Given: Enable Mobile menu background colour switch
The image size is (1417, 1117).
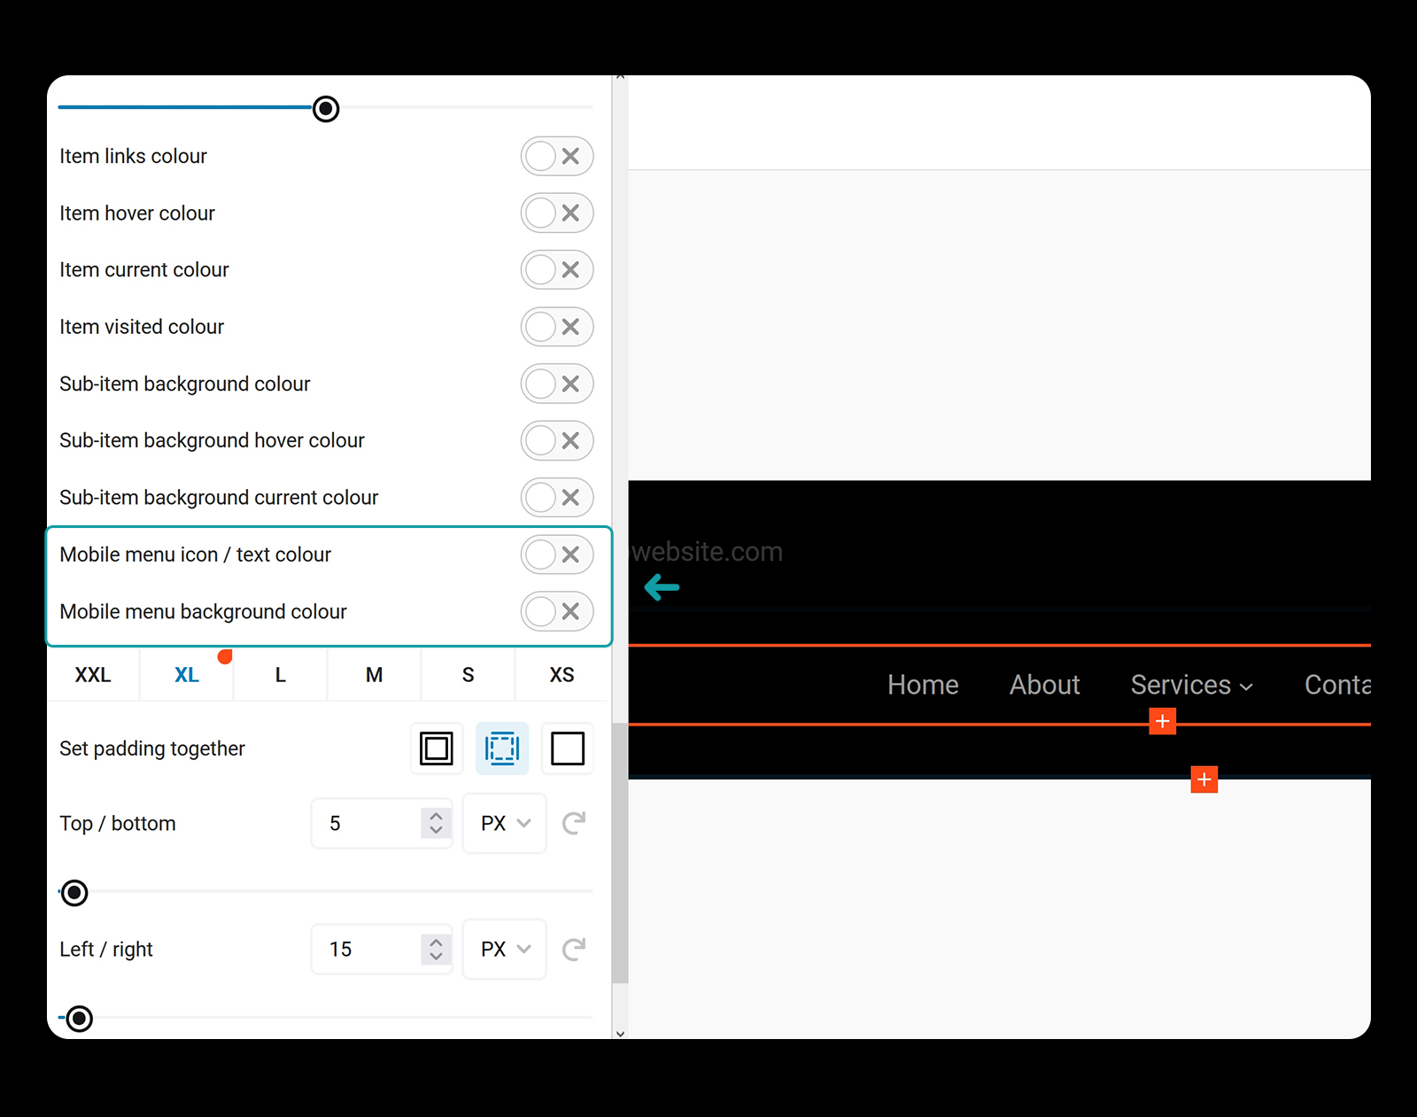Looking at the screenshot, I should coord(557,611).
